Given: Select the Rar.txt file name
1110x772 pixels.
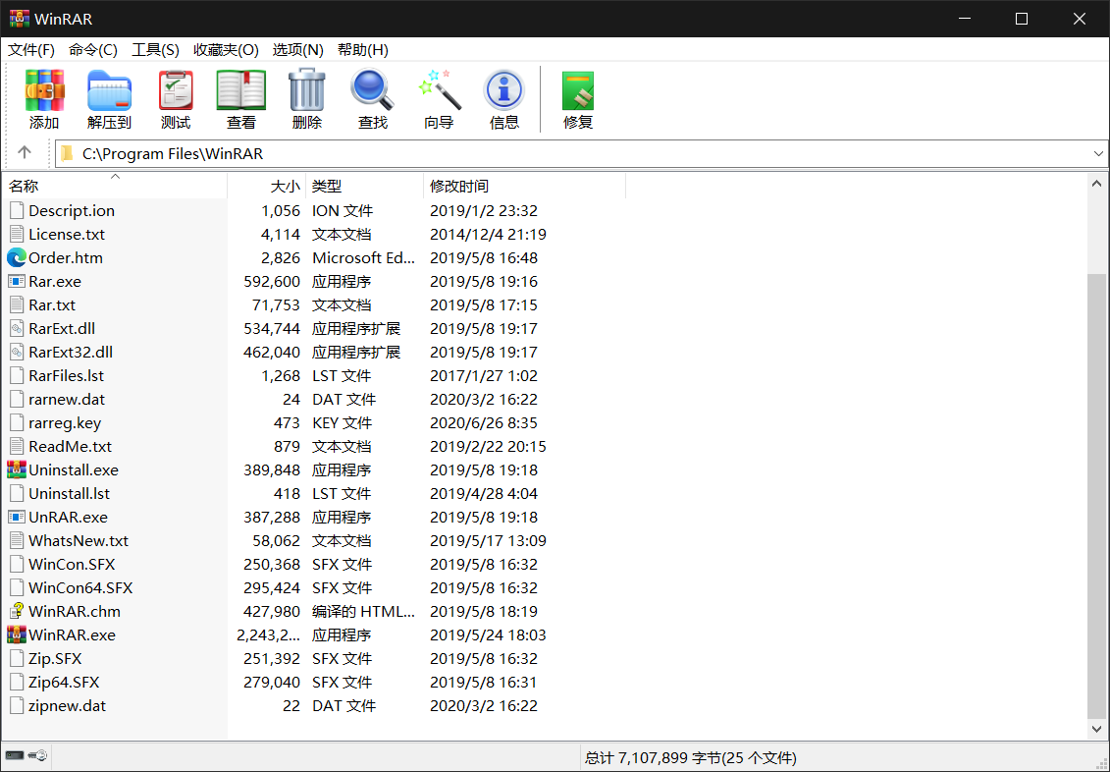Looking at the screenshot, I should click(x=52, y=304).
